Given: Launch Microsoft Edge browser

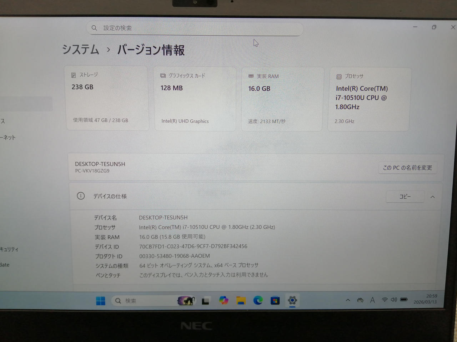Looking at the screenshot, I should [x=258, y=301].
